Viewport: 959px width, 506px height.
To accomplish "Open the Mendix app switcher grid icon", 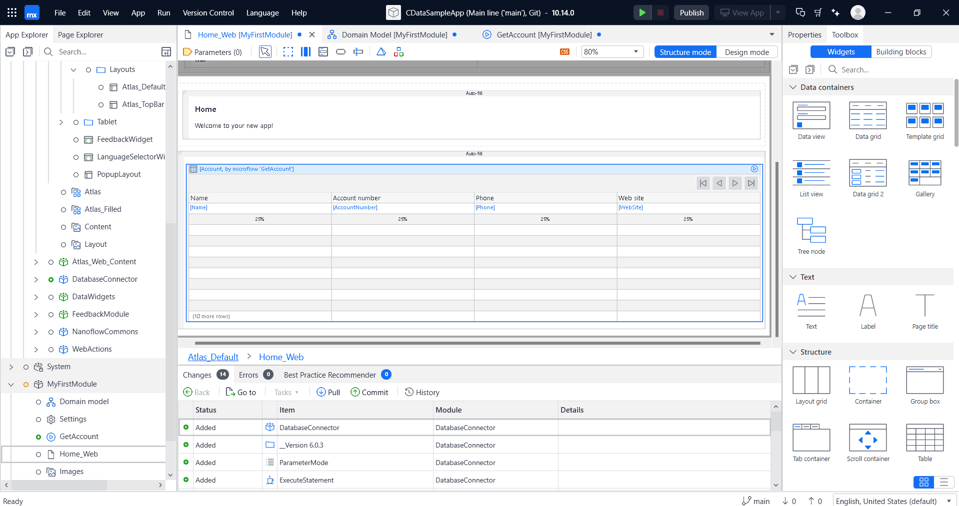I will click(x=12, y=12).
